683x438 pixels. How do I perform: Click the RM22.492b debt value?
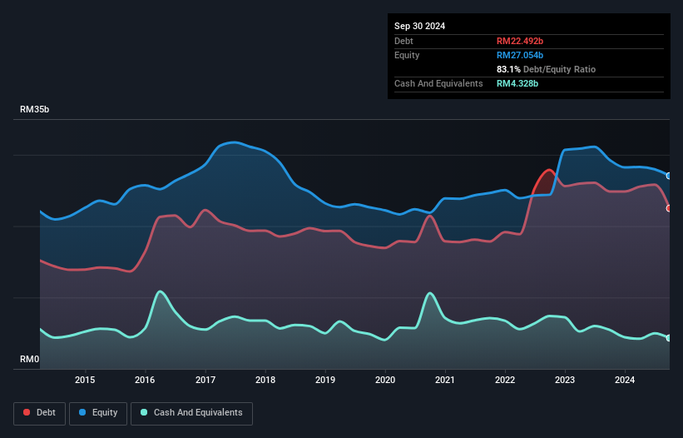520,41
